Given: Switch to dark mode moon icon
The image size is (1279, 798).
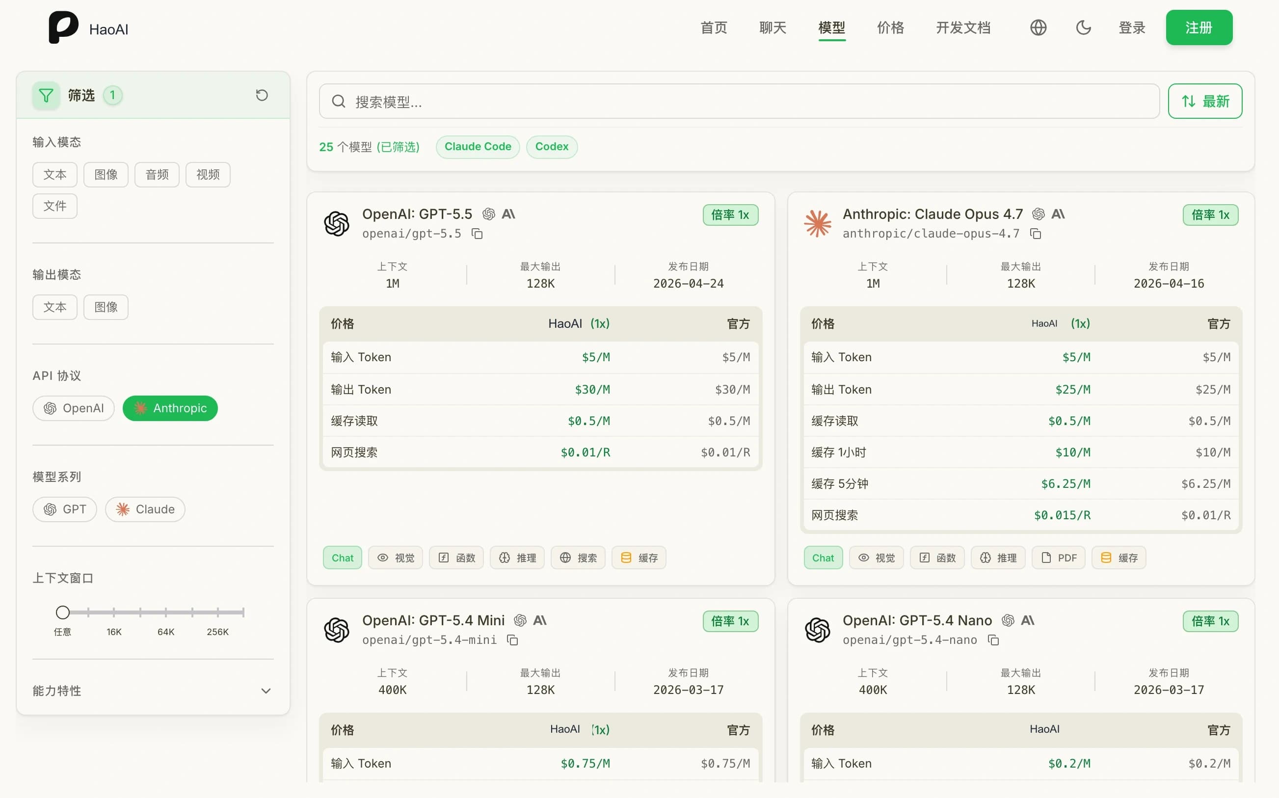Looking at the screenshot, I should coord(1083,27).
